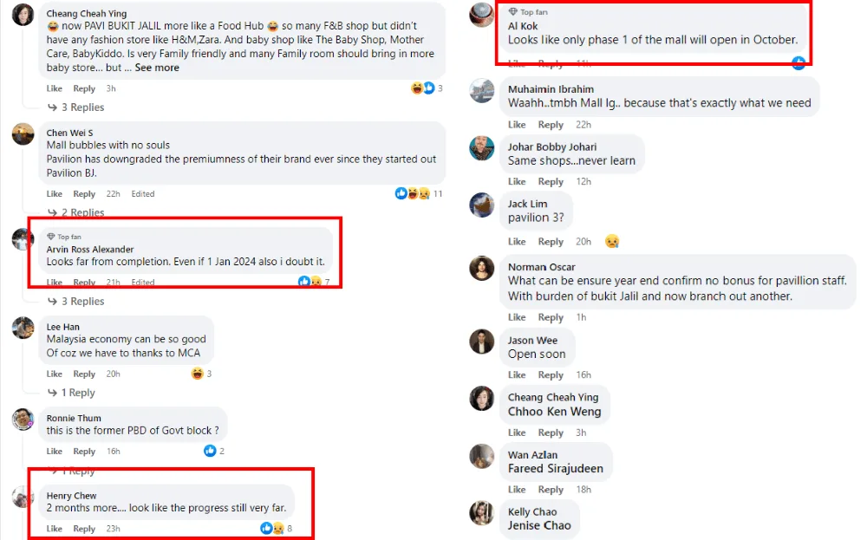The height and width of the screenshot is (540, 867).
Task: Click reactions on Henry Chew comment
Action: point(272,528)
